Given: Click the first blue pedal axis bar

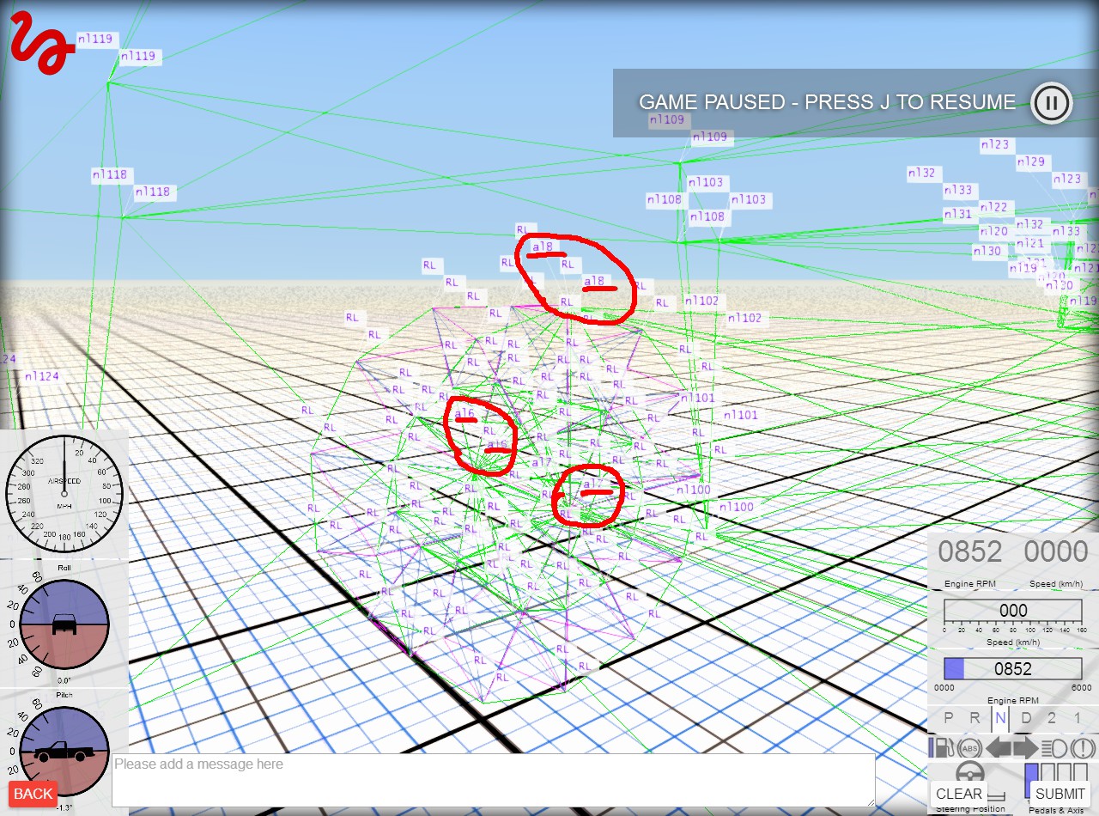Looking at the screenshot, I should coord(1032,781).
